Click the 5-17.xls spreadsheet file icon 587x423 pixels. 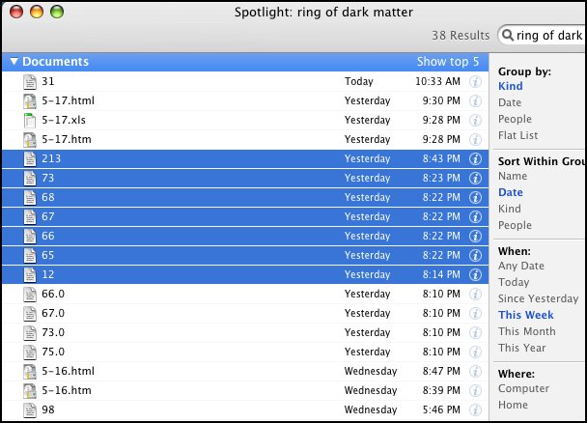[30, 120]
